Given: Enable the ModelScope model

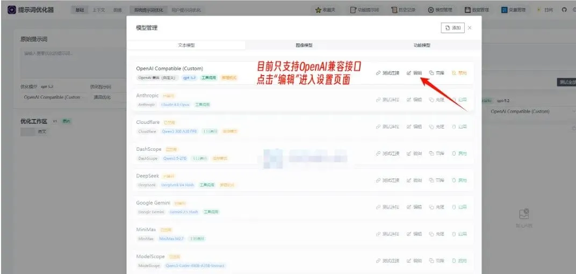Looking at the screenshot, I should coord(459,261).
